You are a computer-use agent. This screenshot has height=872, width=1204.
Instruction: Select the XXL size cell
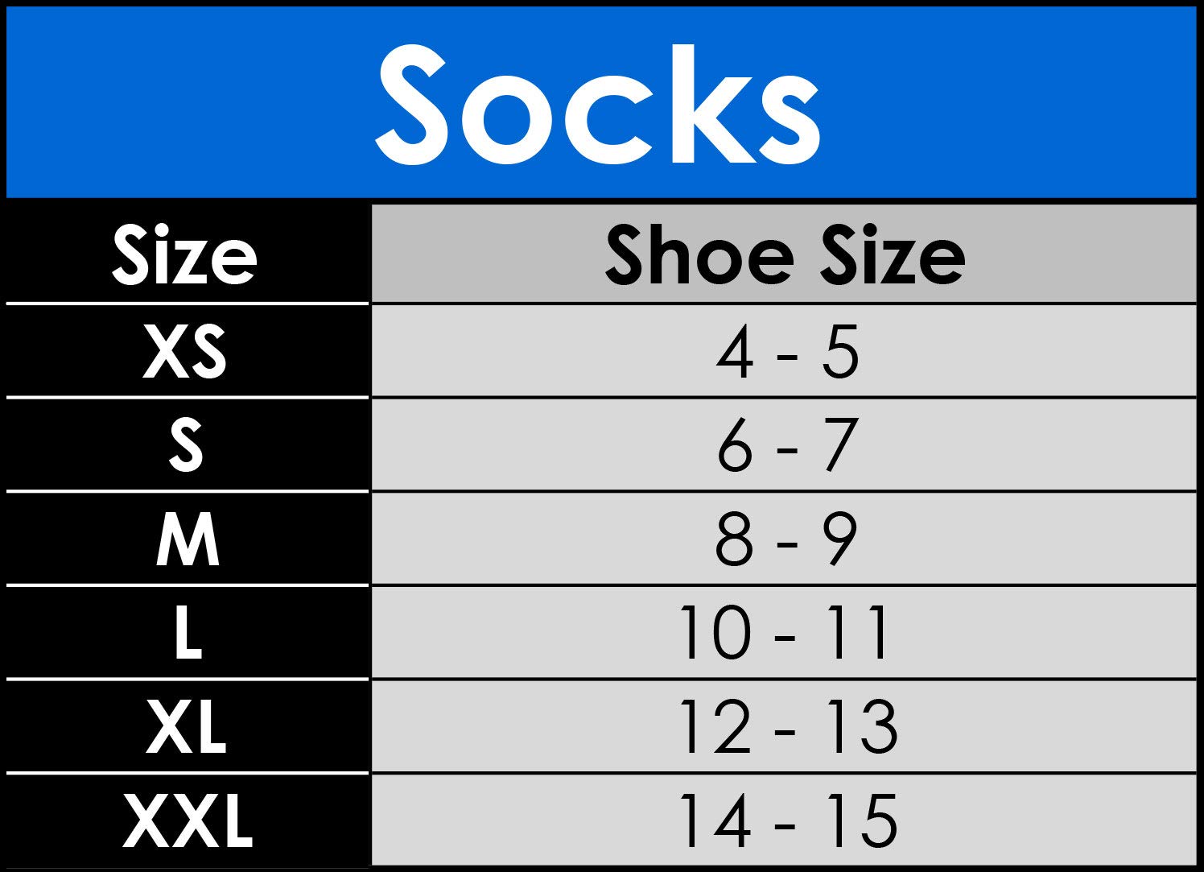[x=188, y=820]
